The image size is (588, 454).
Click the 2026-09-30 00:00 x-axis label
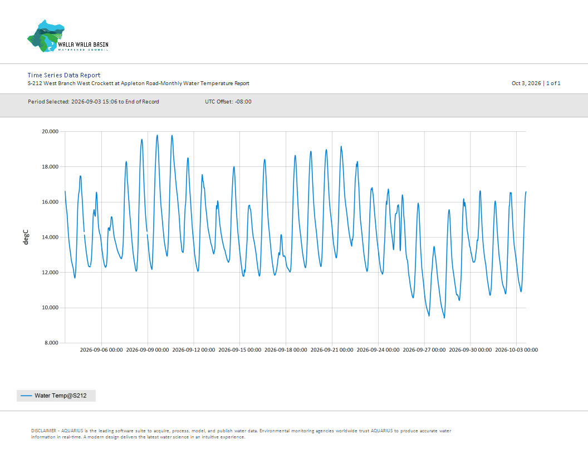[x=471, y=350]
